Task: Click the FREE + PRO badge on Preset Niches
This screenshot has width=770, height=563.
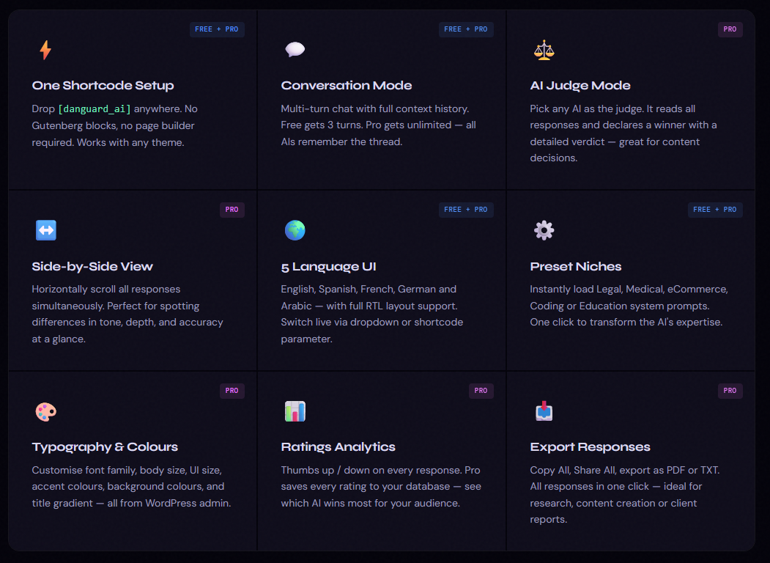Action: coord(715,210)
